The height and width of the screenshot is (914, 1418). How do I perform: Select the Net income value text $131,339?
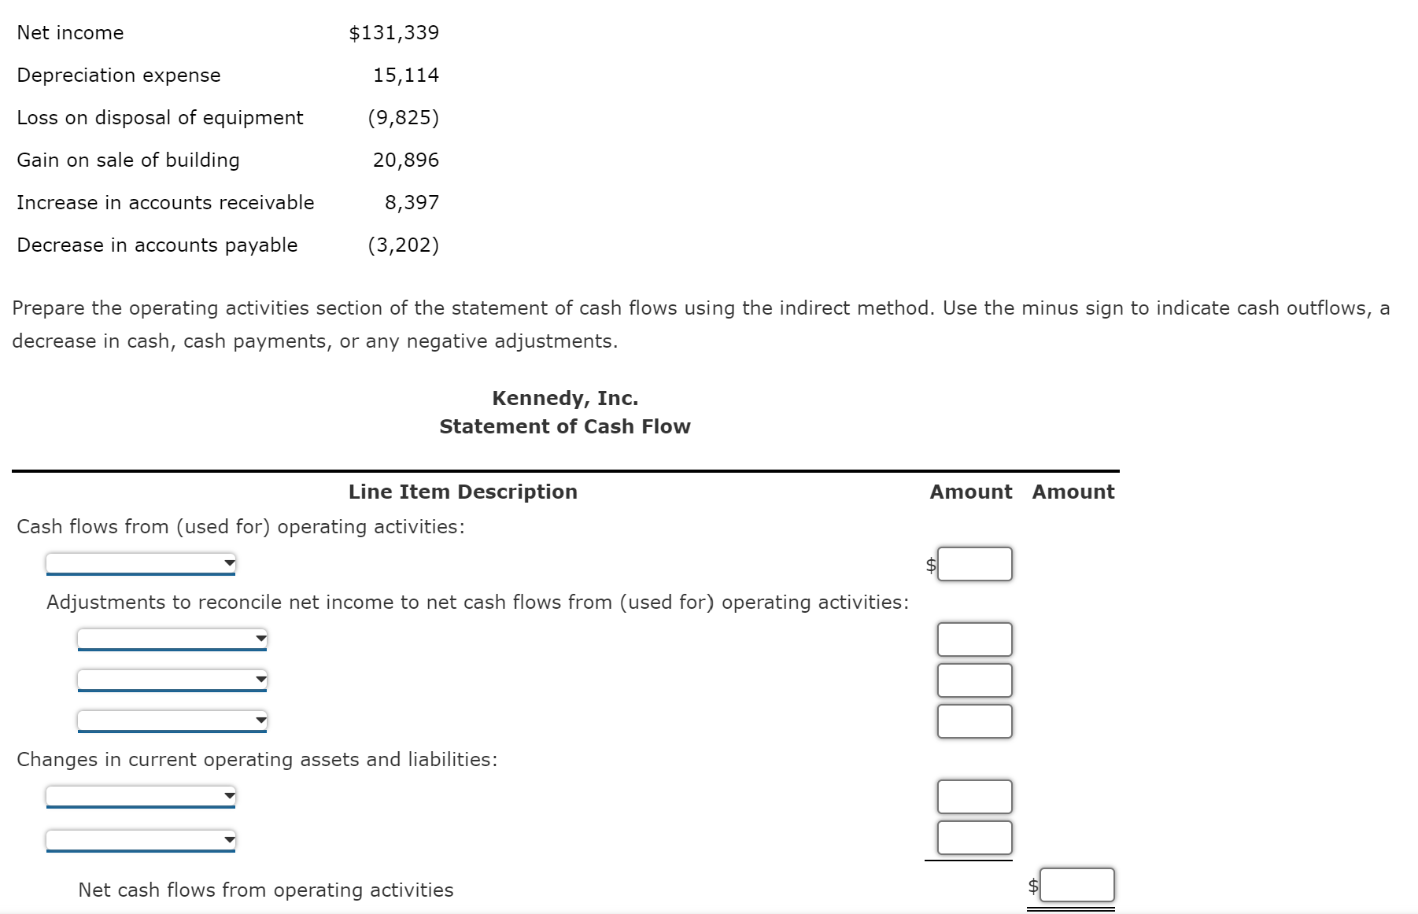tap(395, 33)
